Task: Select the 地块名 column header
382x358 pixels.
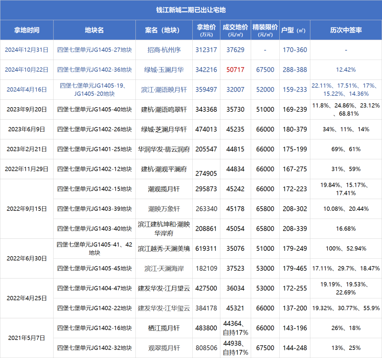Action: coord(94,30)
